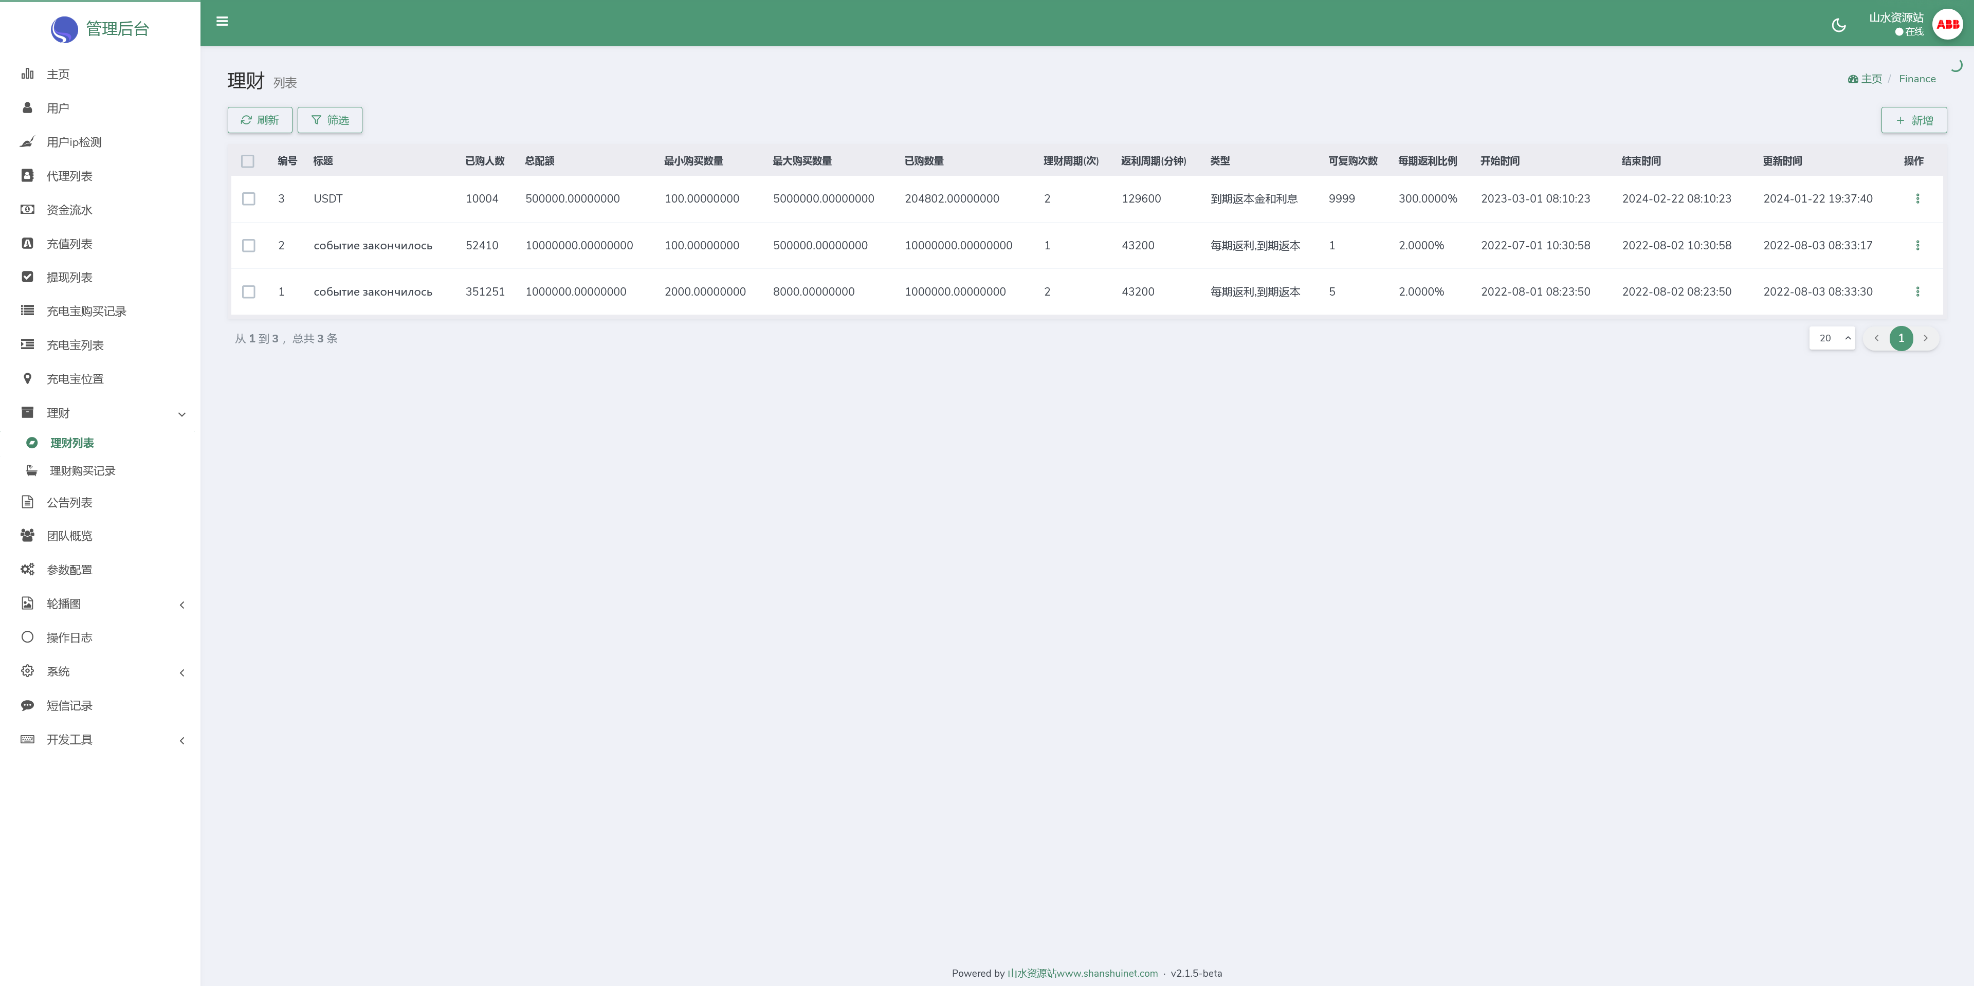Click the 新增 add button

coord(1913,120)
